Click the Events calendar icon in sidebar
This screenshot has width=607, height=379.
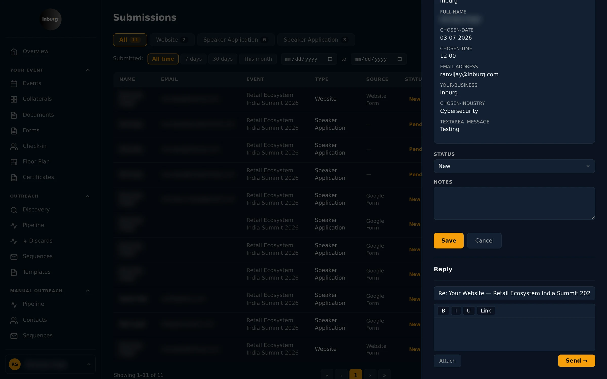[14, 84]
